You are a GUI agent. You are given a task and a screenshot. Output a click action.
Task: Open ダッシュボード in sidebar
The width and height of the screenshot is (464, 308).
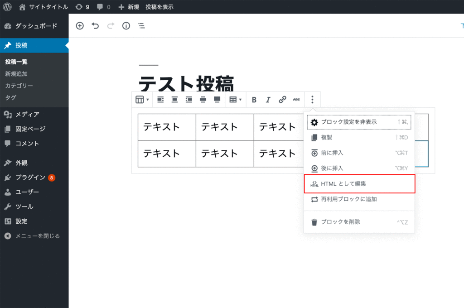[34, 26]
